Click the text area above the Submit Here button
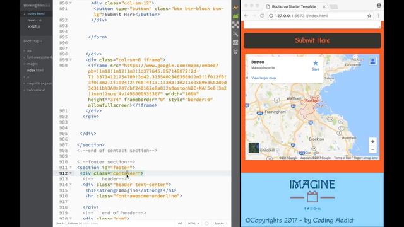 [x=312, y=25]
